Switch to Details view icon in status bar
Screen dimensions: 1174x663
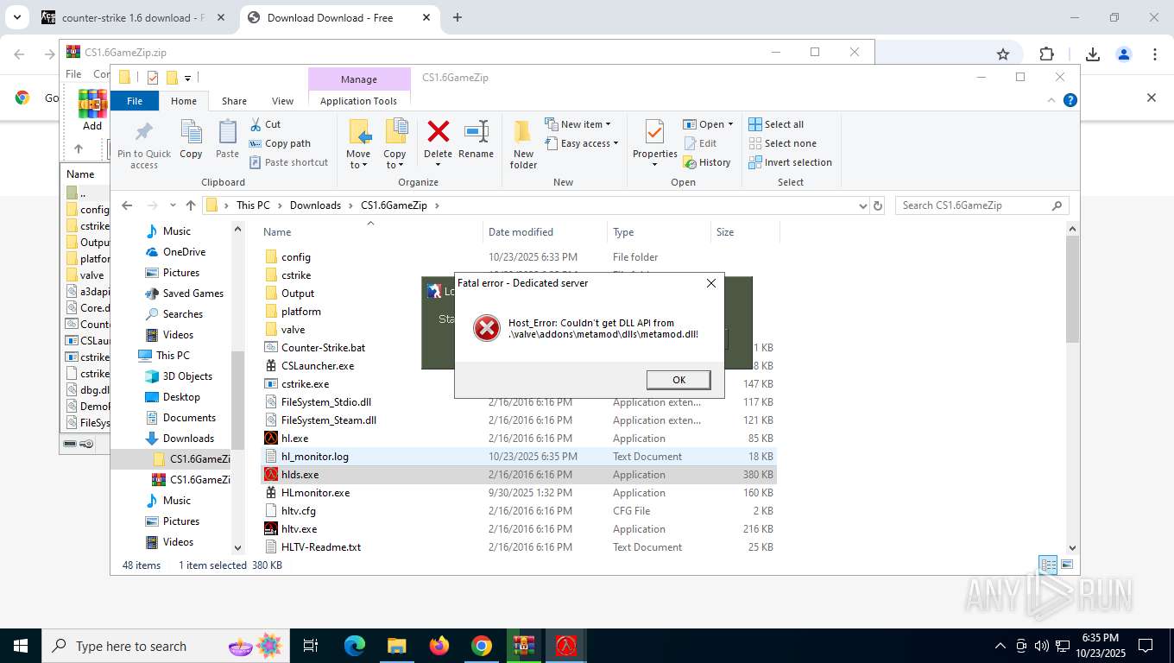tap(1049, 565)
